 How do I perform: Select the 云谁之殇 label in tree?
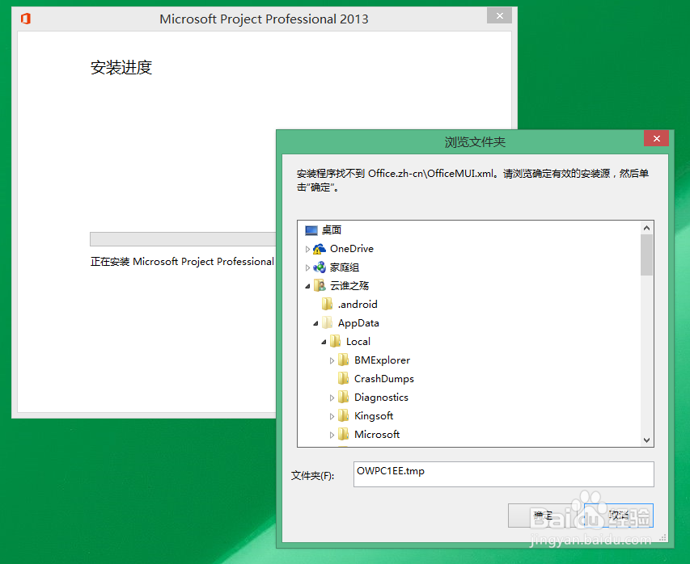[349, 286]
